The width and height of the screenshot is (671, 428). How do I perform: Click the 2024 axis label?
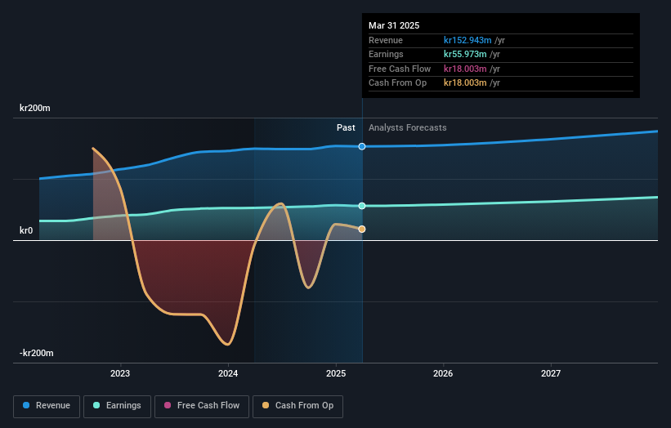pos(228,374)
